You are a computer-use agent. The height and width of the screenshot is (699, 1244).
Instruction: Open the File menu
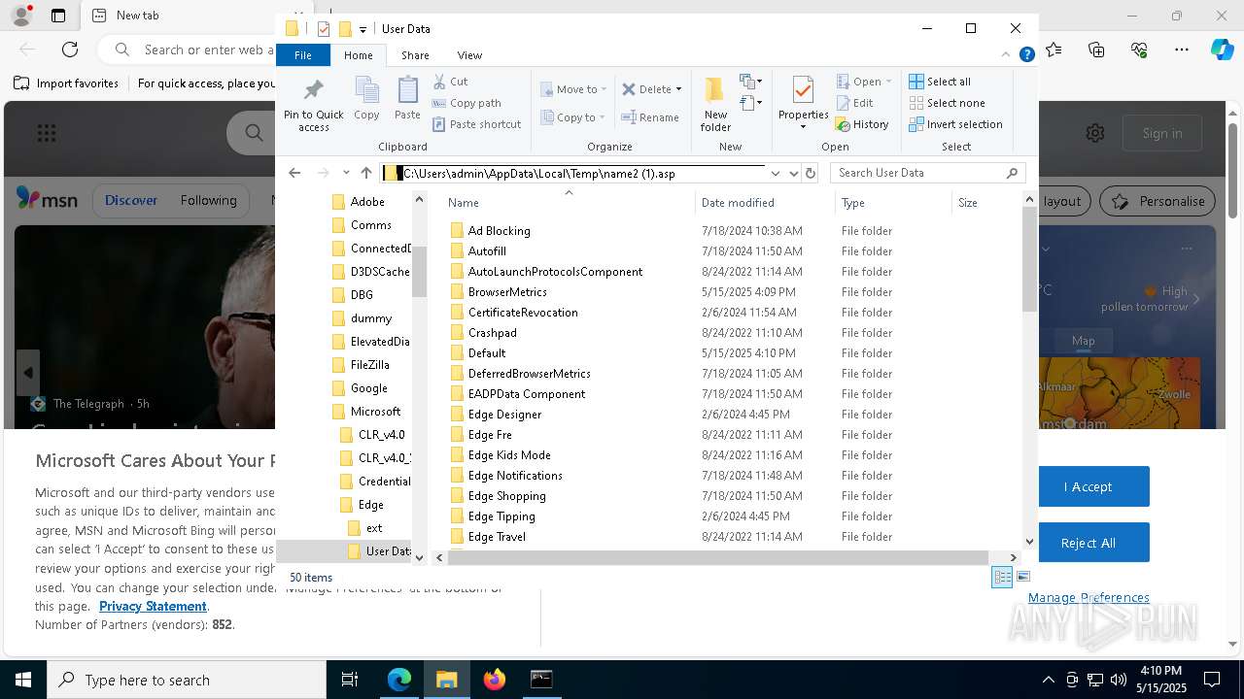point(303,55)
